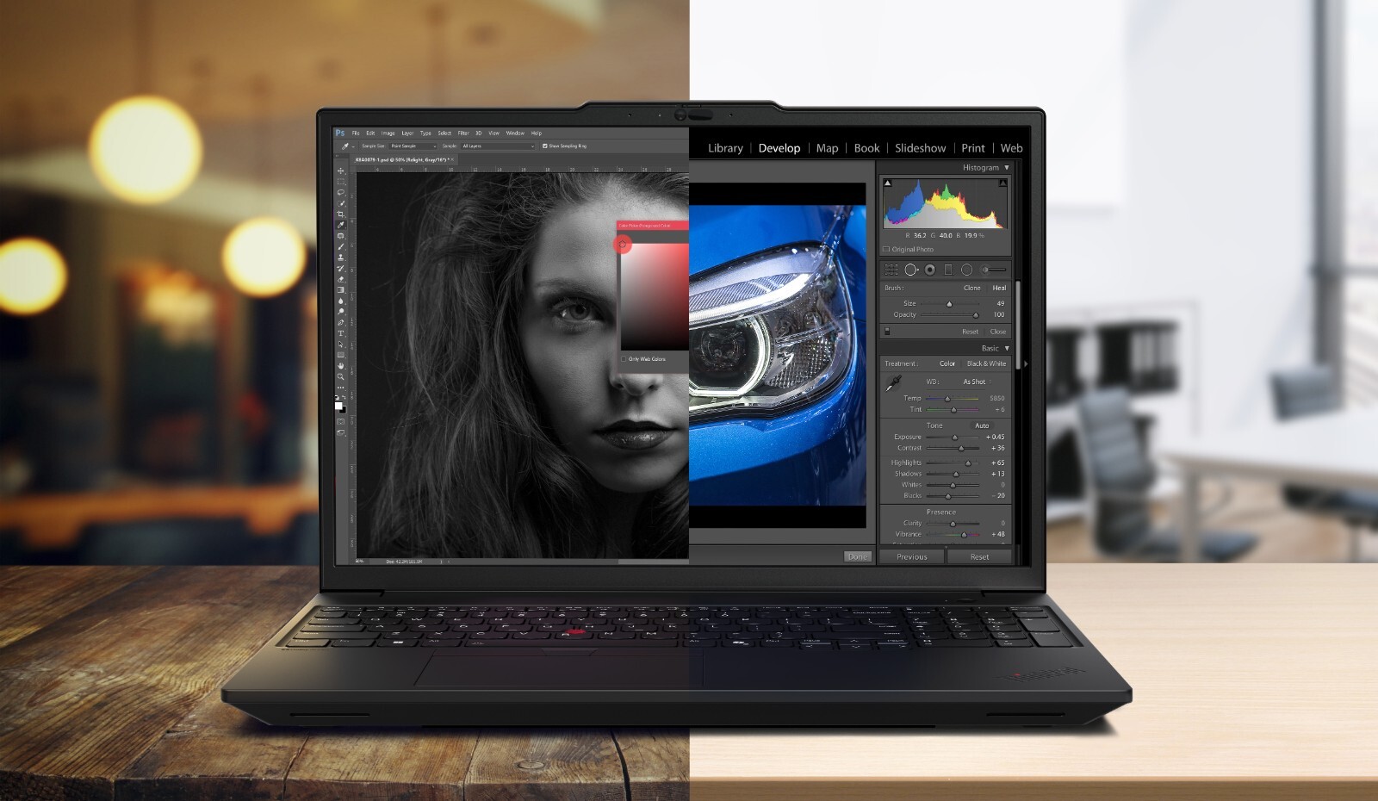Select the Lightroom crop overlay grid tool
This screenshot has width=1378, height=801.
891,270
